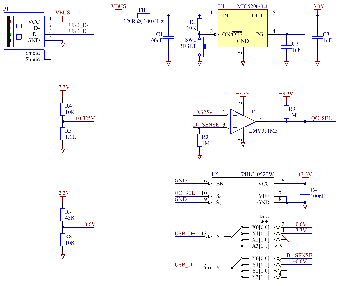Click the X channel switch inside U5
Image resolution: width=340 pixels, height=286 pixels.
(x=237, y=236)
